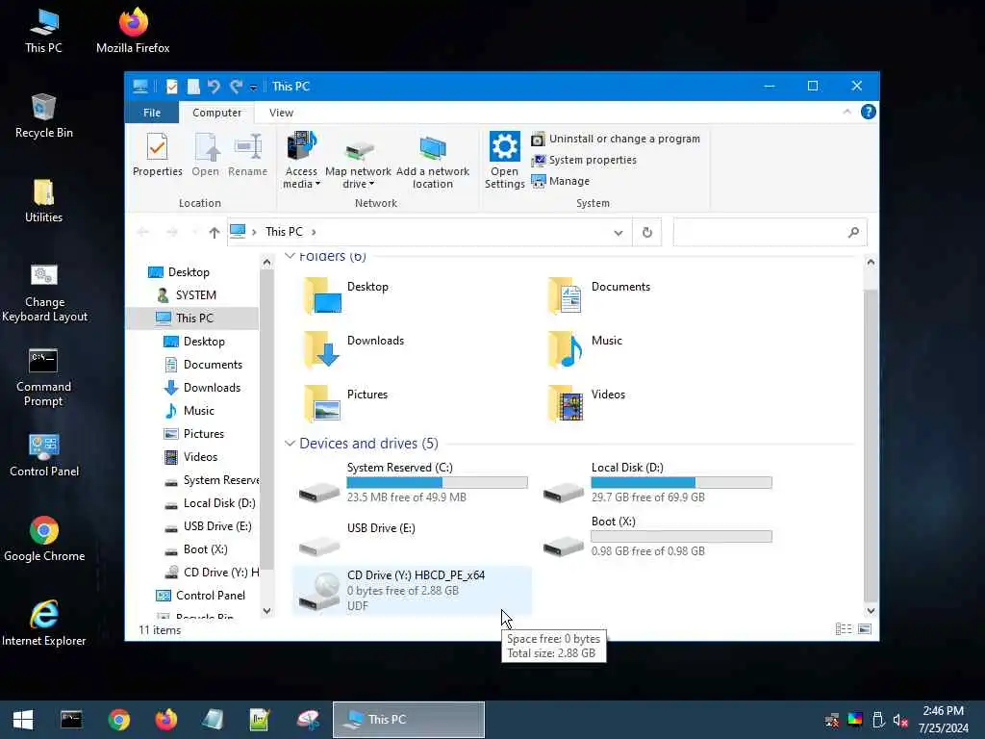The width and height of the screenshot is (985, 739).
Task: Select Change Keyboard Layout desktop icon
Action: tap(44, 293)
